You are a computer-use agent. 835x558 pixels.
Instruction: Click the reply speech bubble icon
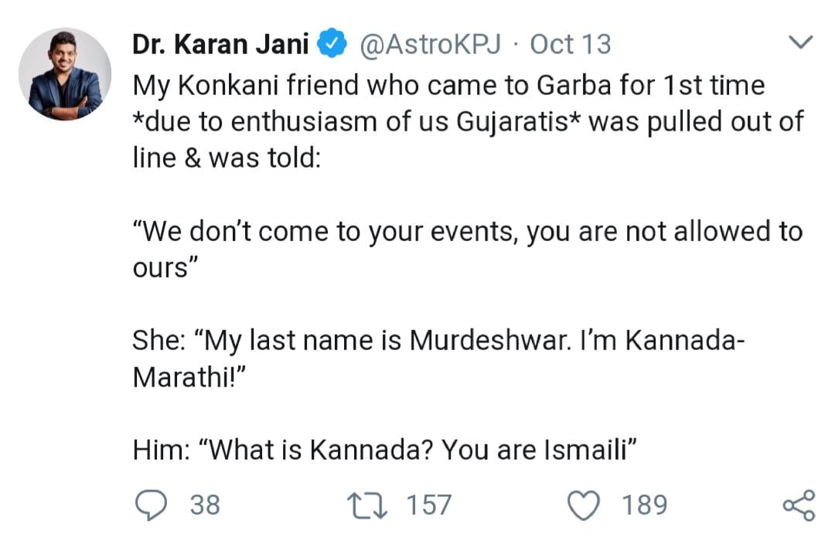(150, 505)
